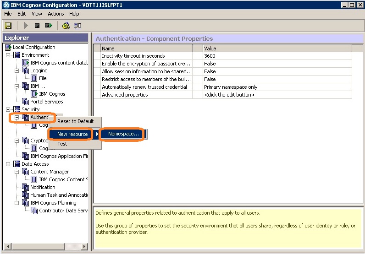Click the IBM Cognos content database icon
This screenshot has height=254, width=365.
(25, 63)
